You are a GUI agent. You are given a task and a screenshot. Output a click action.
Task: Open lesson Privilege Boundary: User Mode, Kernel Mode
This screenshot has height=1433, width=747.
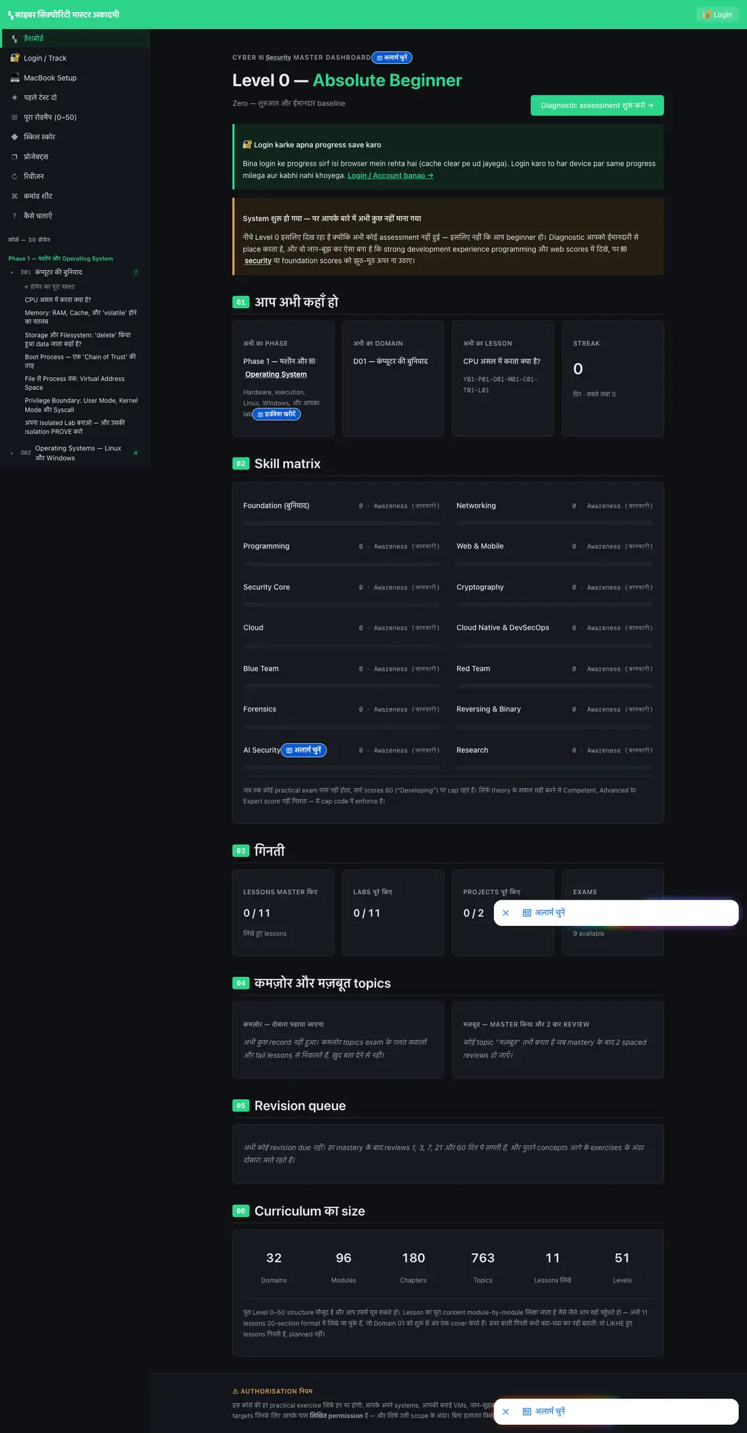[x=81, y=405]
